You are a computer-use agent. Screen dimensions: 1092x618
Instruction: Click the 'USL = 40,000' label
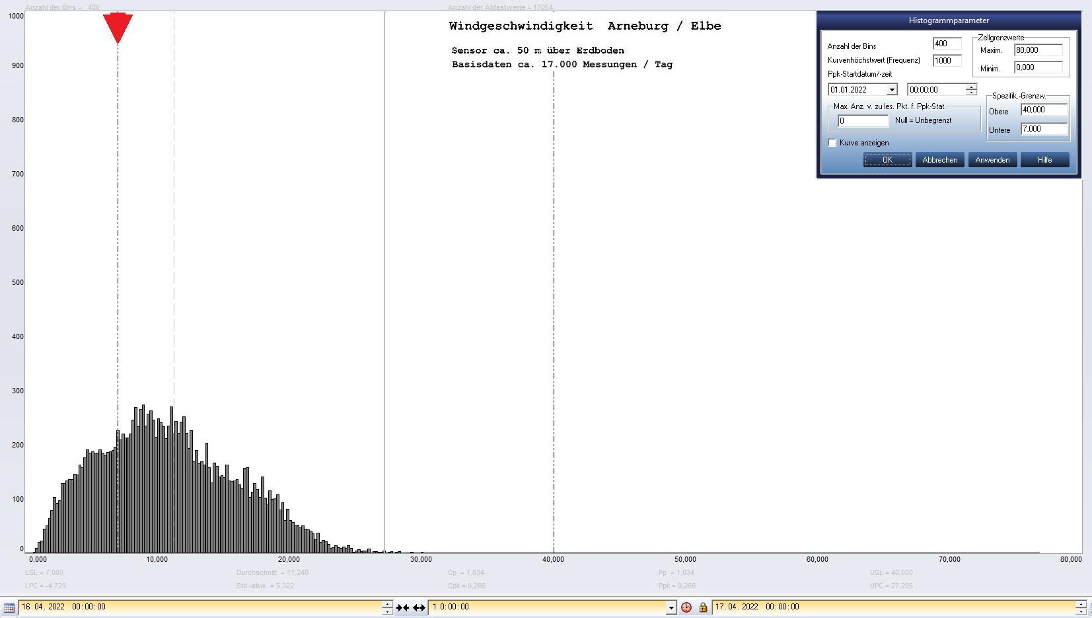pyautogui.click(x=891, y=572)
